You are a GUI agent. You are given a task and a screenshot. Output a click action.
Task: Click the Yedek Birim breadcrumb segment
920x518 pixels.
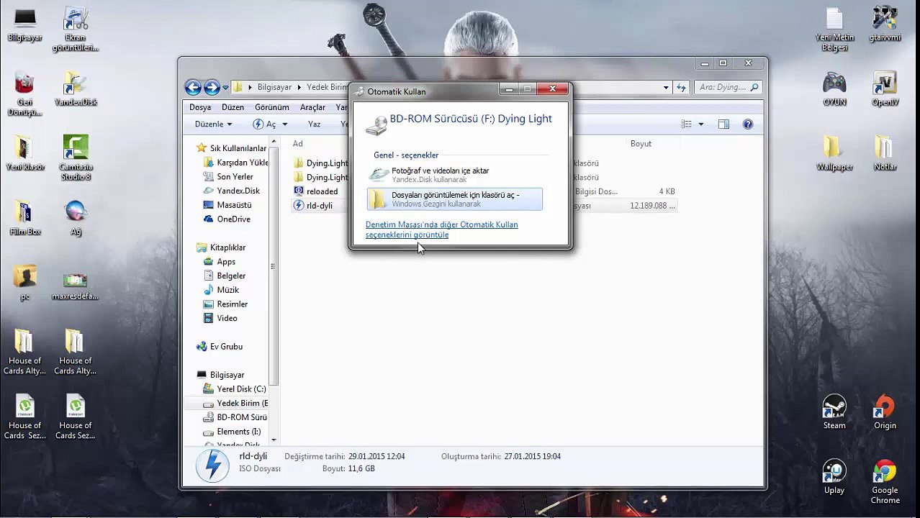coord(328,87)
